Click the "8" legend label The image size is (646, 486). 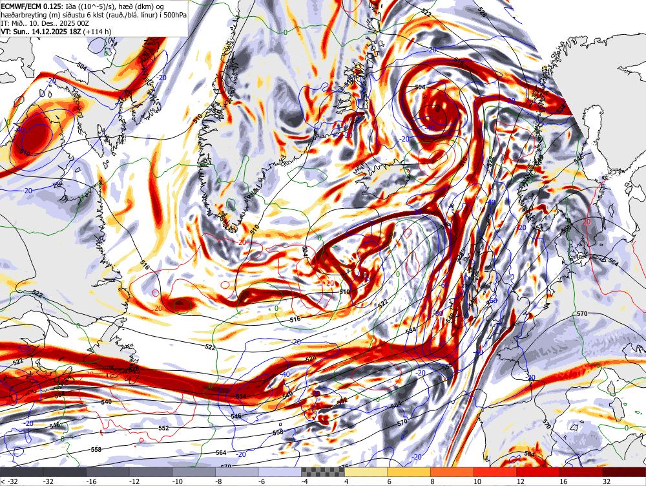click(x=432, y=481)
